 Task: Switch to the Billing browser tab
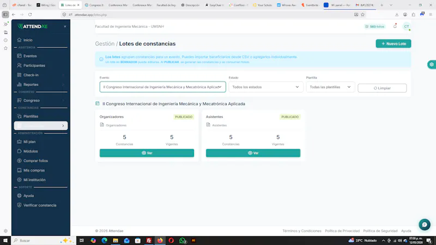46,5
